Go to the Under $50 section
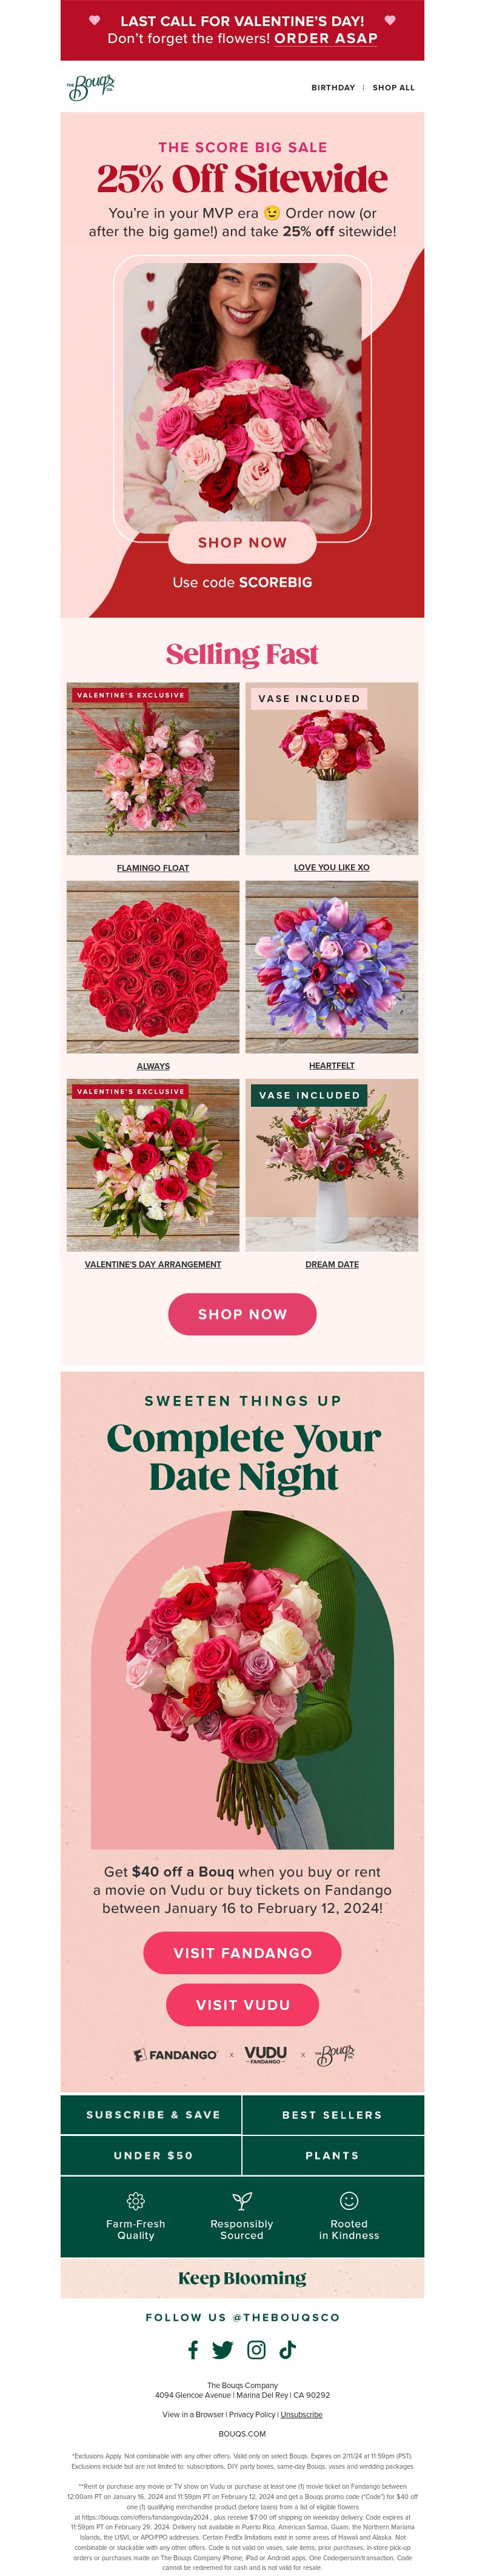Image resolution: width=485 pixels, height=2576 pixels. pos(152,2155)
